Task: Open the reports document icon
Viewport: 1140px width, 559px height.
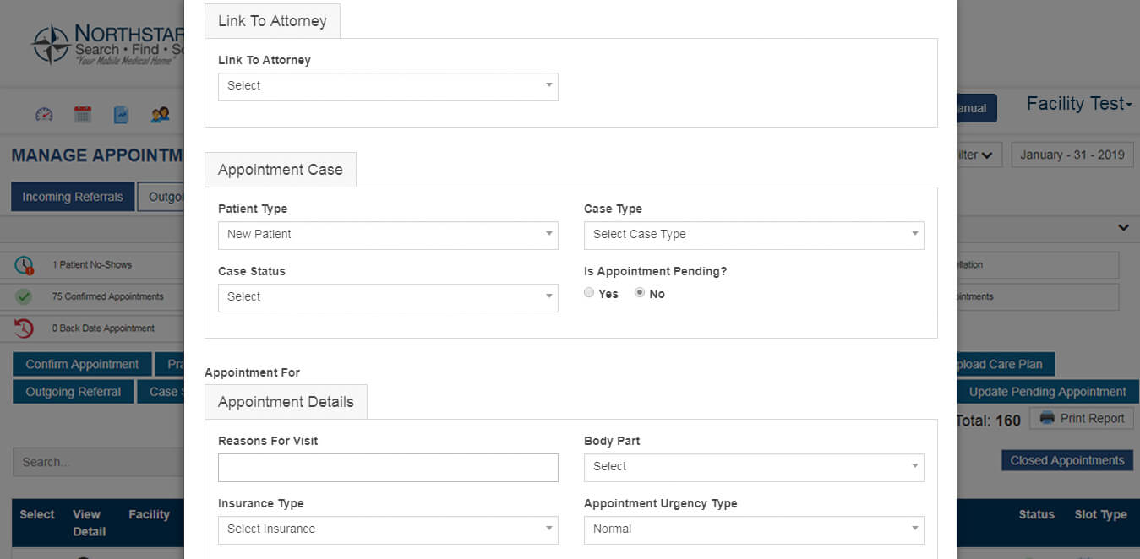Action: [121, 114]
